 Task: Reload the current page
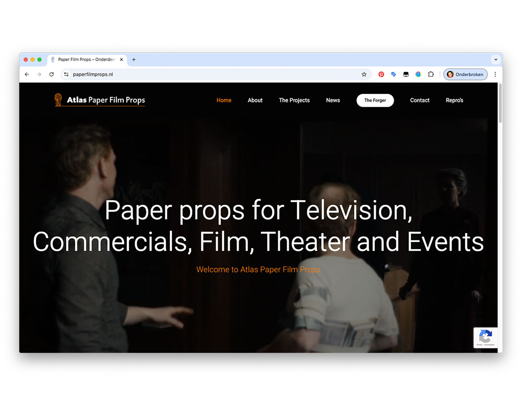point(51,74)
